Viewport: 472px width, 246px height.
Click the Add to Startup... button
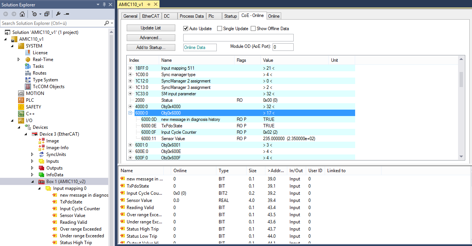click(x=151, y=47)
